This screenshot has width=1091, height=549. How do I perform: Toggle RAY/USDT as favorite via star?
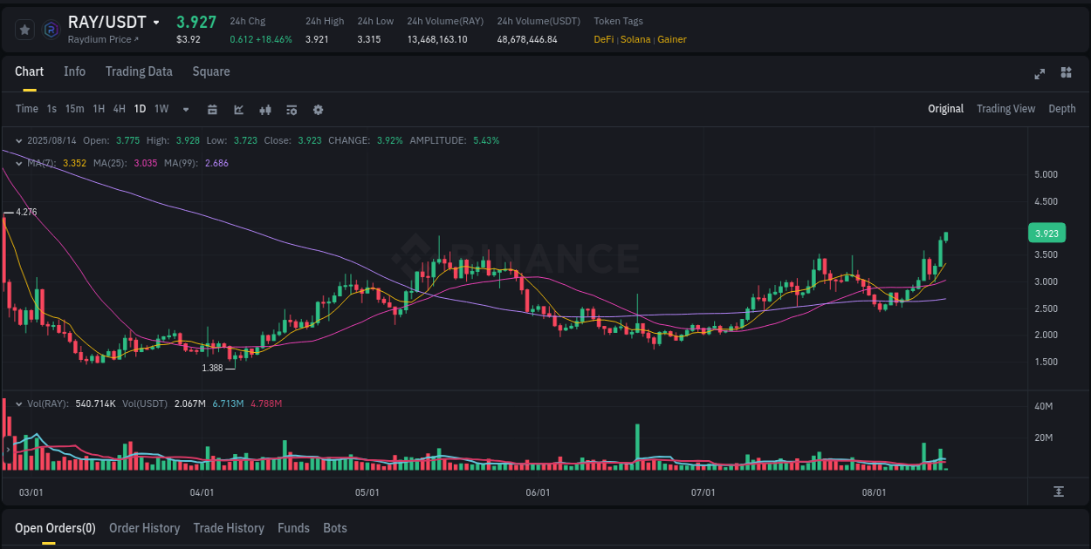coord(24,29)
